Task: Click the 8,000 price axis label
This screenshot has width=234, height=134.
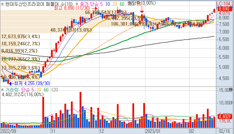Action: pyautogui.click(x=224, y=18)
